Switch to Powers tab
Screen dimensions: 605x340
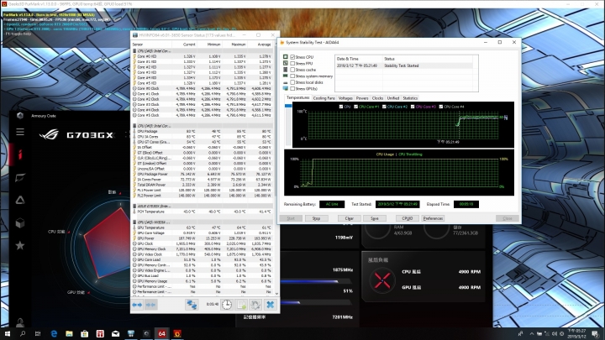(362, 98)
